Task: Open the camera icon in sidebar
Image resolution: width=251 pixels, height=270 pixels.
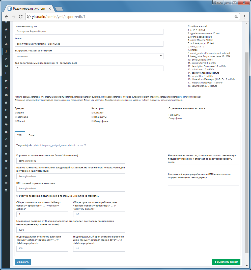Action: (6, 95)
